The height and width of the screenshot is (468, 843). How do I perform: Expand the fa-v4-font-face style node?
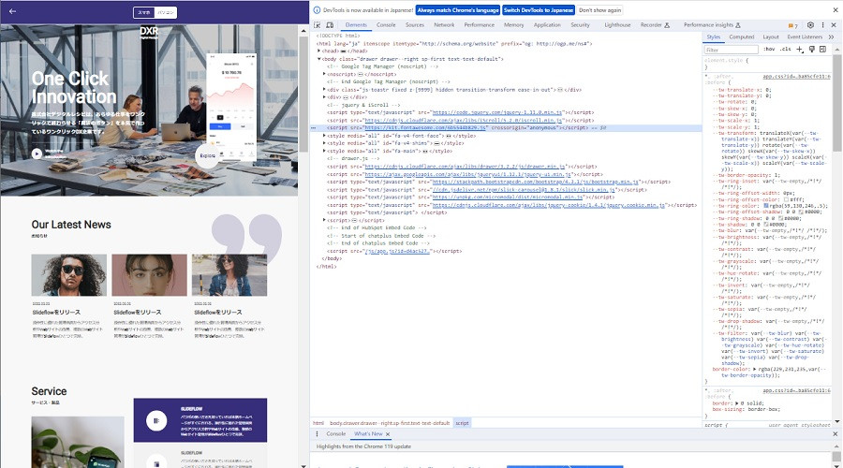[324, 136]
